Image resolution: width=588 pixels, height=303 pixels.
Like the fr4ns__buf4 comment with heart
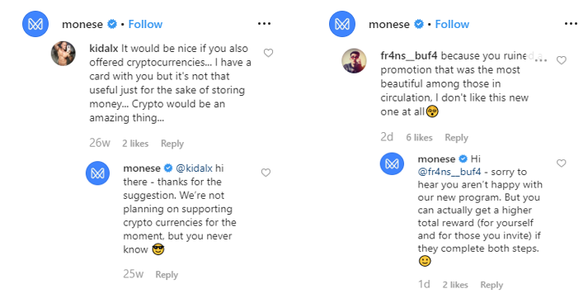(561, 60)
